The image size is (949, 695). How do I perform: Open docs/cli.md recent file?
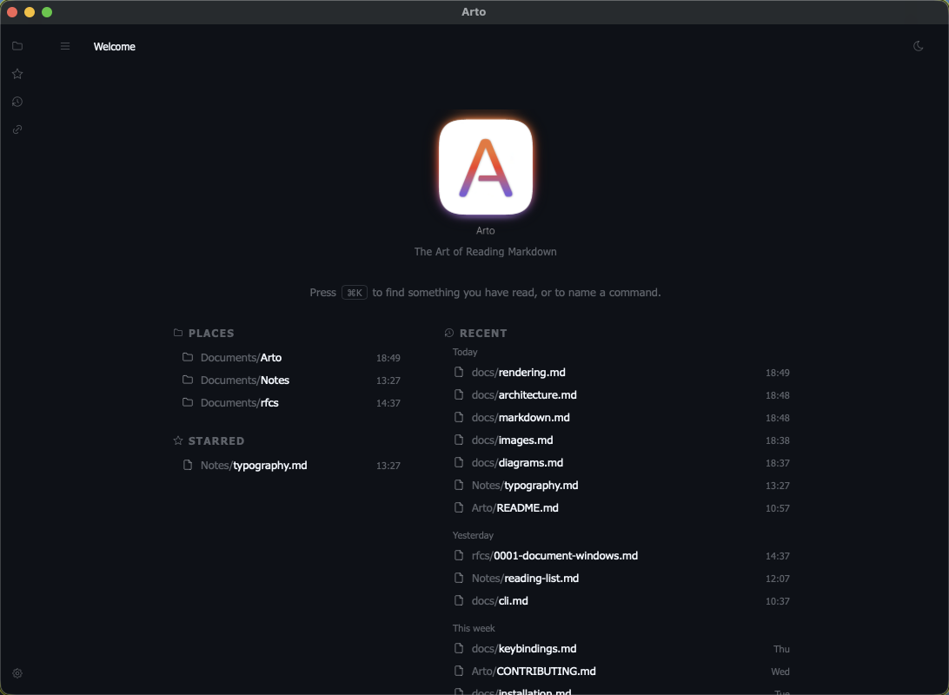coord(621,600)
